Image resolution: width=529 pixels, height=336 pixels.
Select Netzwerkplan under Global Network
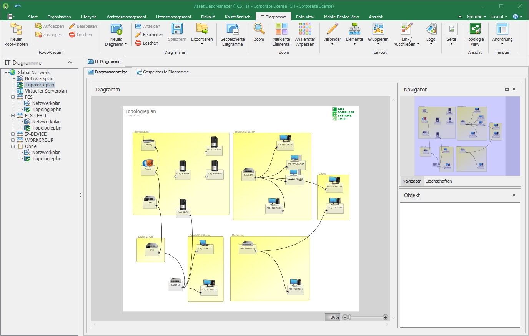(39, 78)
